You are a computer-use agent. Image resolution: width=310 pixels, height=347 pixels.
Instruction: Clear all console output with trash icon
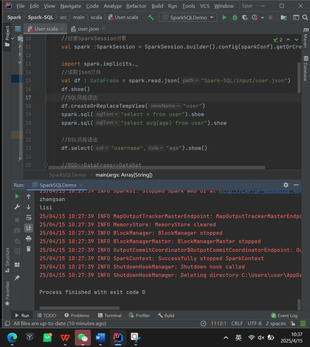[29, 249]
